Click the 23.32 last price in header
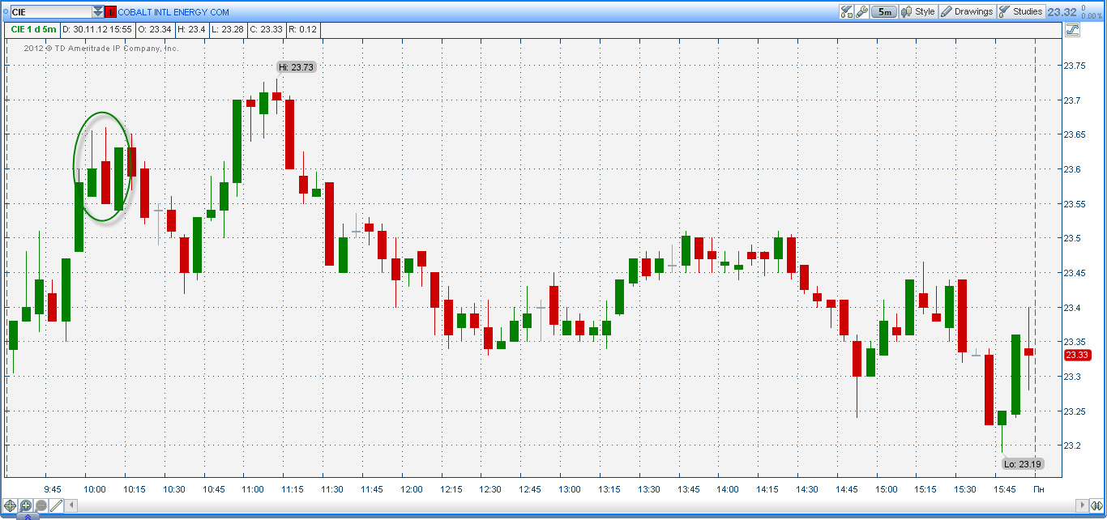Screen dimensions: 1107x520 [1062, 12]
